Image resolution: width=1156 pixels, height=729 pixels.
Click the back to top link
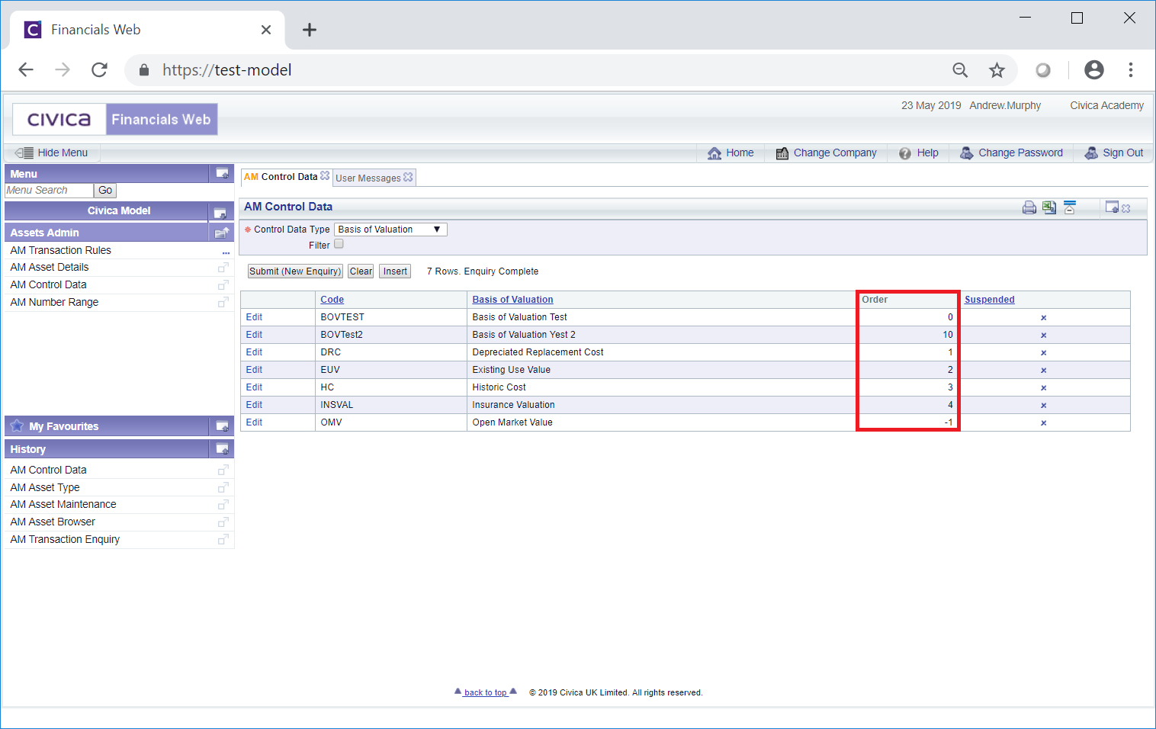tap(486, 692)
